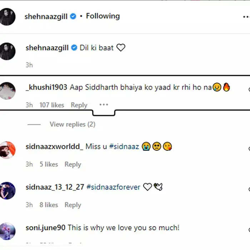Reply to sidnaaz_13_12_27 comment
The height and width of the screenshot is (250, 250).
click(73, 205)
